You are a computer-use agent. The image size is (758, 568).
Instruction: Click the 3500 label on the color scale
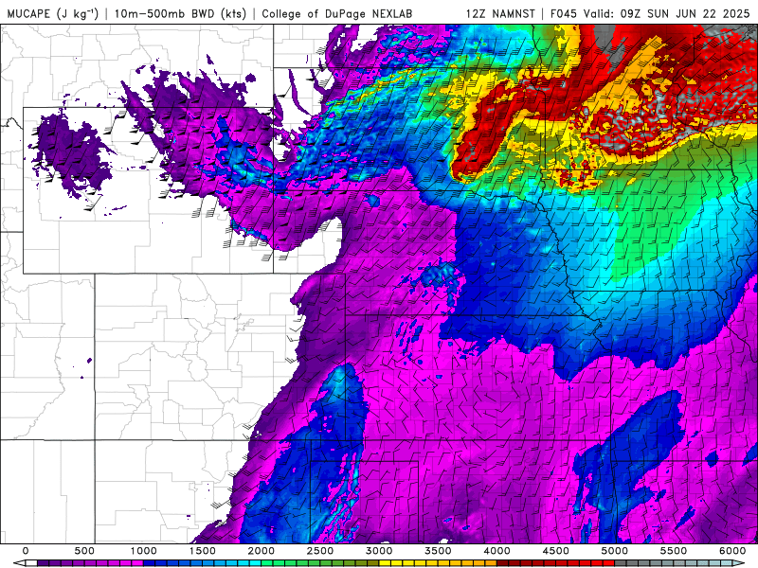pyautogui.click(x=438, y=551)
